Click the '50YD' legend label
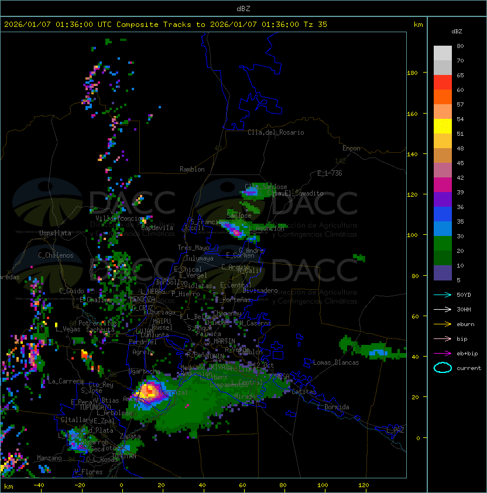 464,295
